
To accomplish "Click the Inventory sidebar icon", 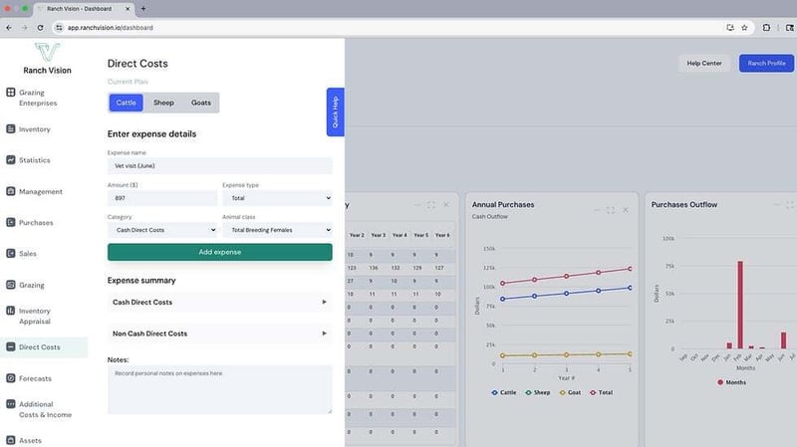I will pos(11,128).
